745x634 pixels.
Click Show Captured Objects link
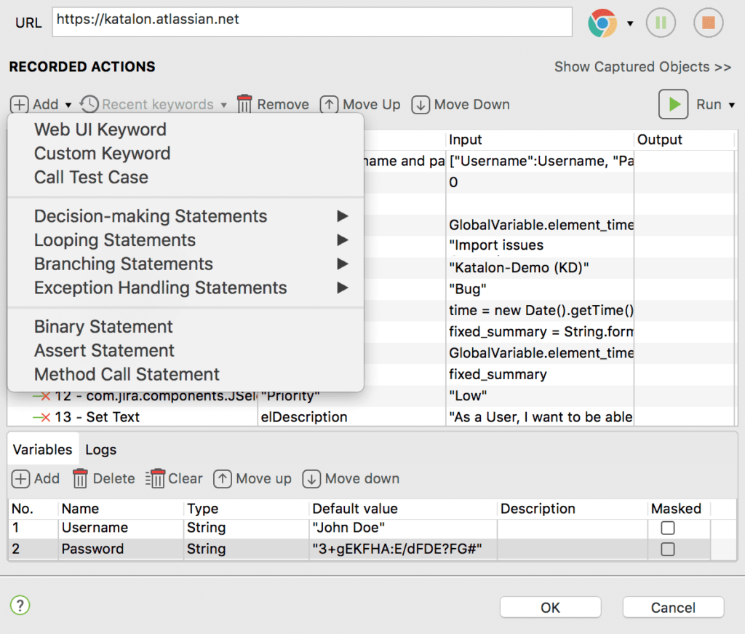(x=642, y=66)
